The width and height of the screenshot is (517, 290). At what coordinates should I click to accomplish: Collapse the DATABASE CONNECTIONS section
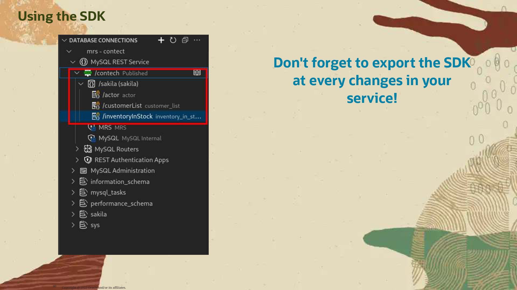tap(64, 40)
